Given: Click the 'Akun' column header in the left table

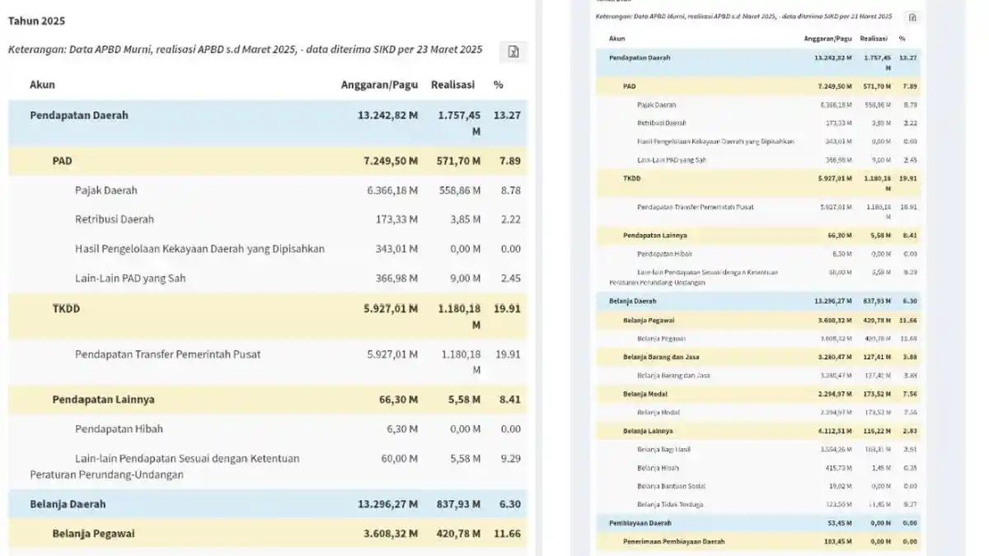Looking at the screenshot, I should [x=42, y=85].
